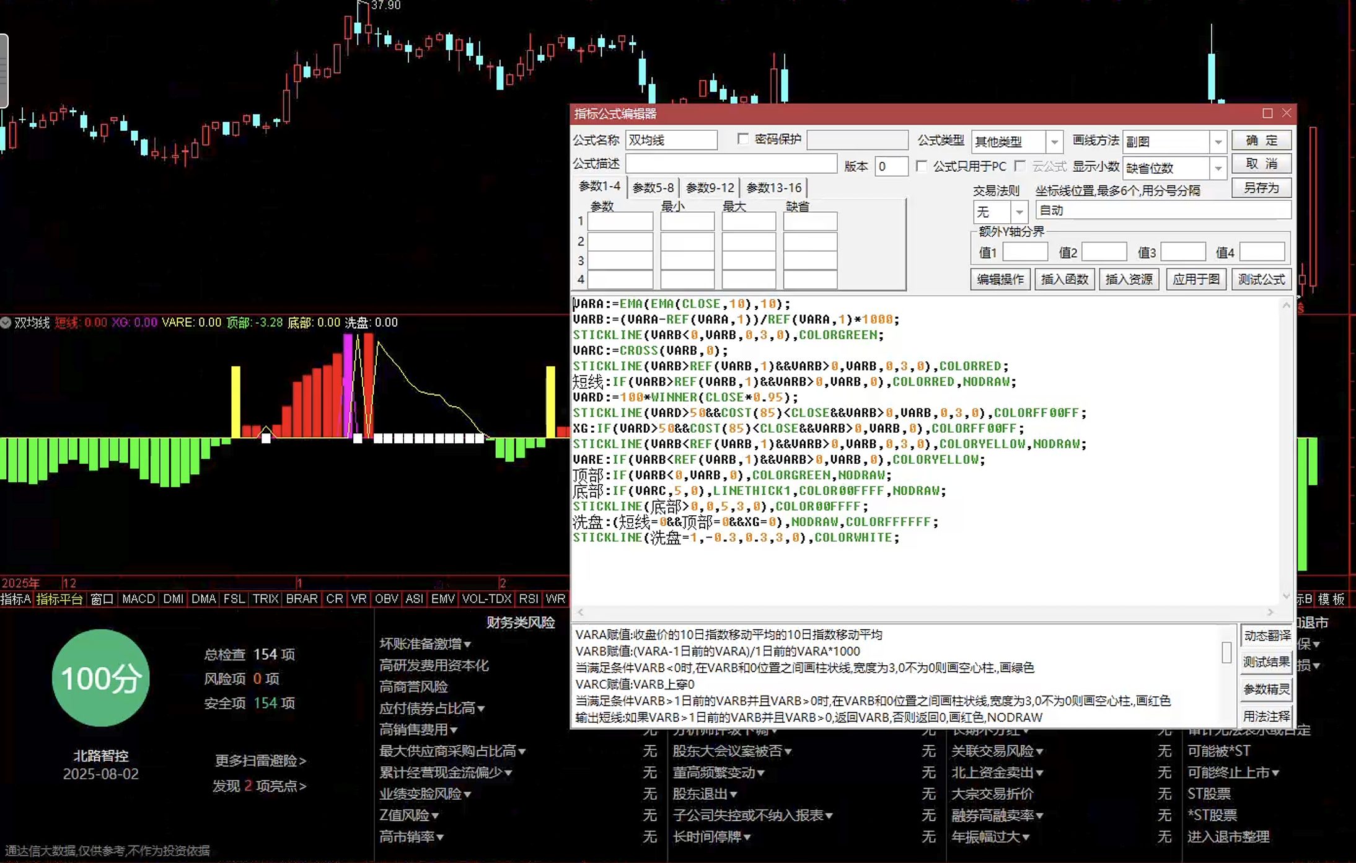The width and height of the screenshot is (1356, 863).
Task: Select the TRIX indicator tab
Action: (265, 599)
